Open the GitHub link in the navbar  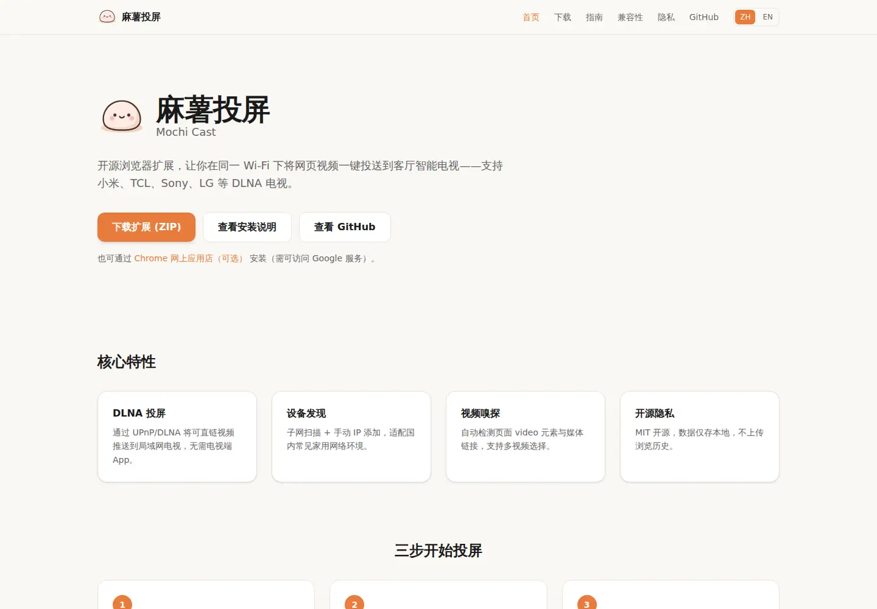tap(704, 17)
